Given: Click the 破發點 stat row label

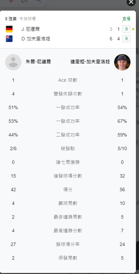Looking at the screenshot, I should 68,149.
